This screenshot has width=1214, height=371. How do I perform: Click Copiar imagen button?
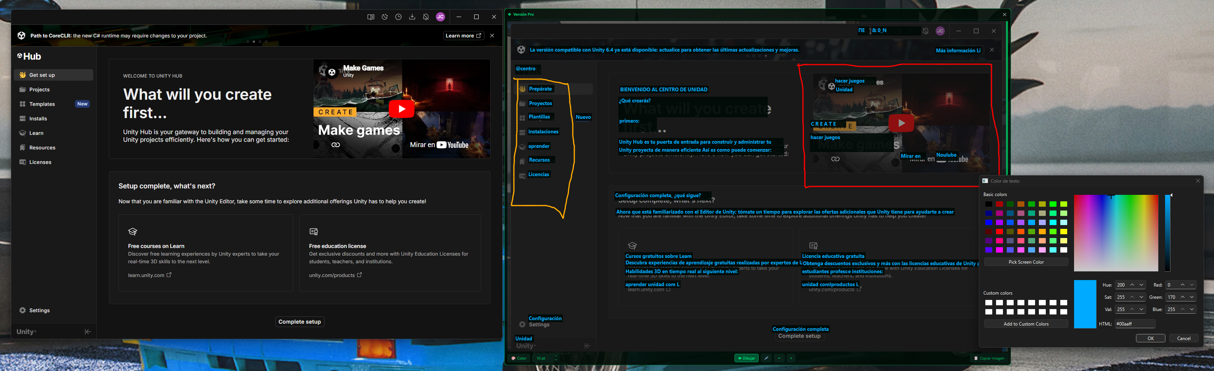[989, 358]
